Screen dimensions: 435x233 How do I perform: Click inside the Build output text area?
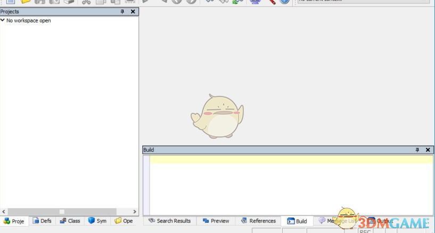tap(291, 185)
